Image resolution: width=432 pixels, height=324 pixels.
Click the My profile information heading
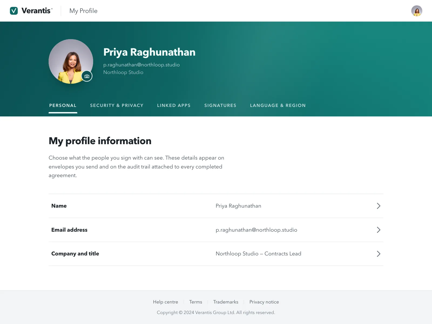click(x=100, y=141)
